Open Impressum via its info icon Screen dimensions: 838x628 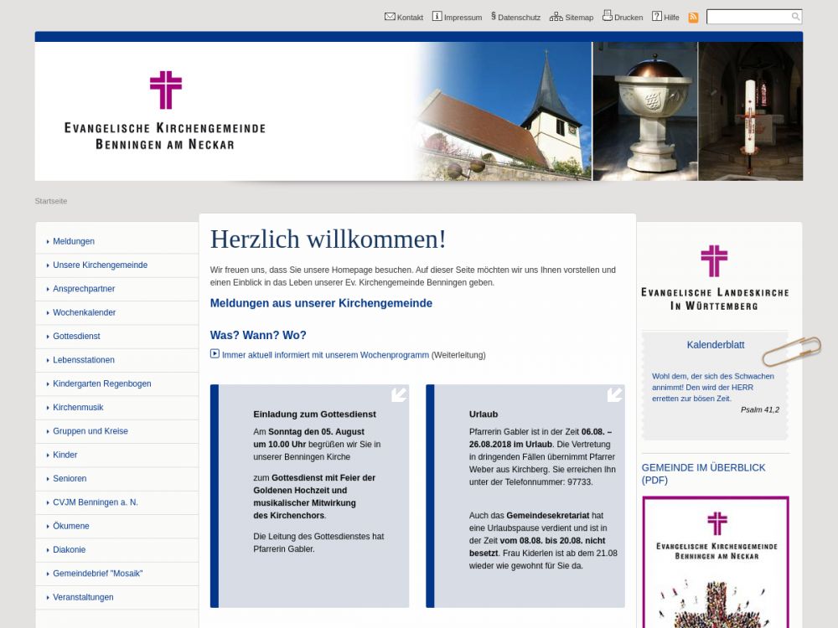(437, 16)
